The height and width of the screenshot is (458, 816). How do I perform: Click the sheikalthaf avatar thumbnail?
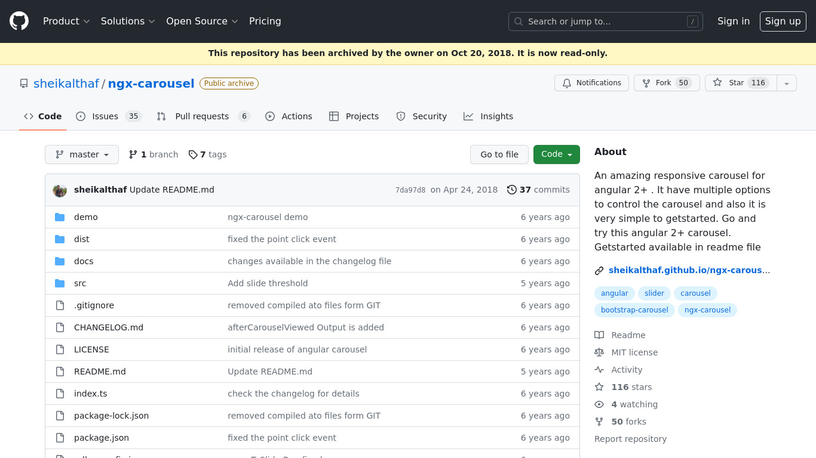[60, 190]
